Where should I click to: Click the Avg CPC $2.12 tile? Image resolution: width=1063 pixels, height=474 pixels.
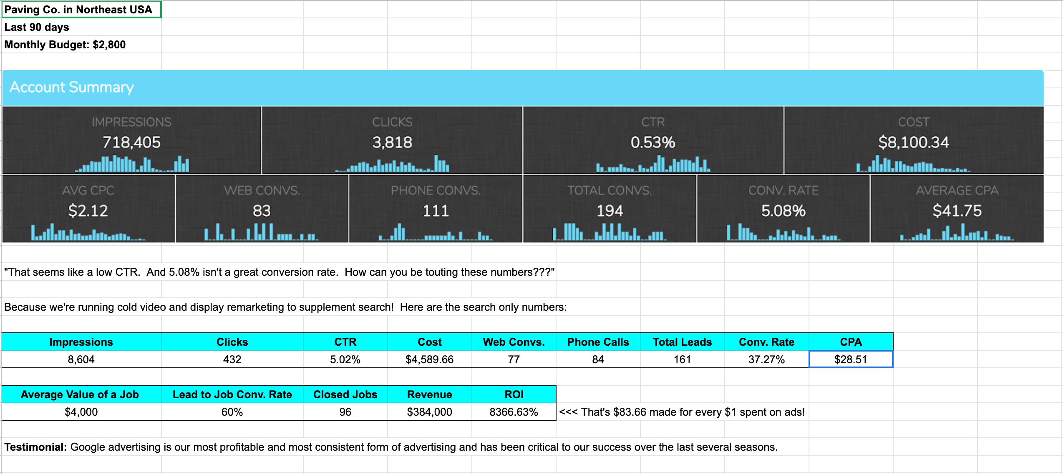click(x=88, y=208)
